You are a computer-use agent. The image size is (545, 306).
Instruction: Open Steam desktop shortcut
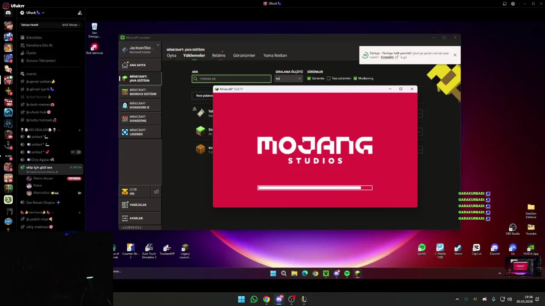point(458,249)
